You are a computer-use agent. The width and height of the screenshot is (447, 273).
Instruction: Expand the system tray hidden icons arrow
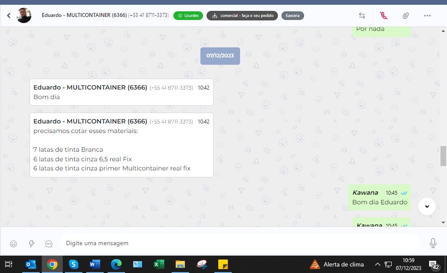377,264
